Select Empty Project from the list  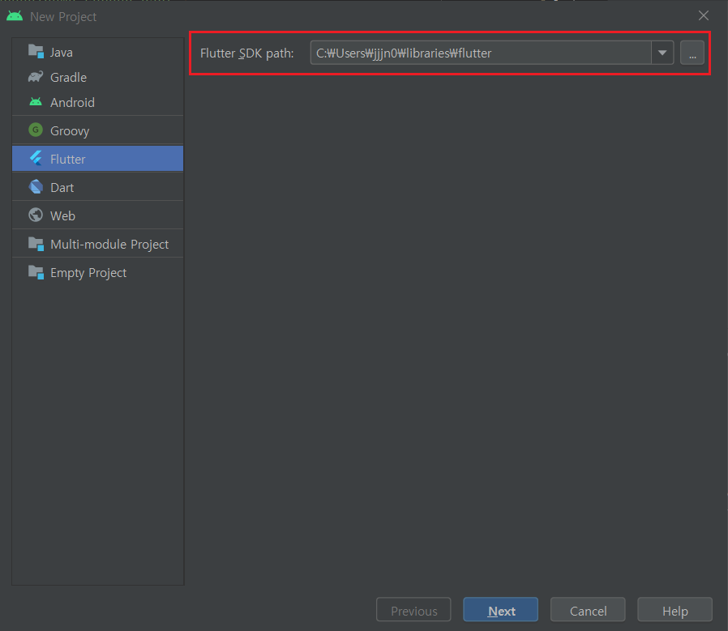[97, 272]
